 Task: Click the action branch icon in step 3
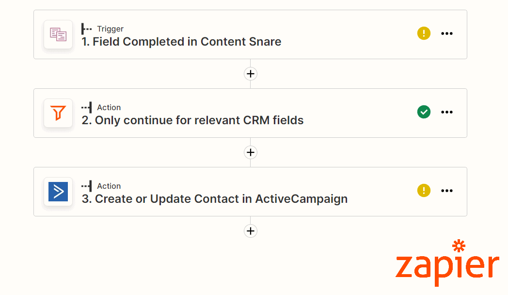86,186
